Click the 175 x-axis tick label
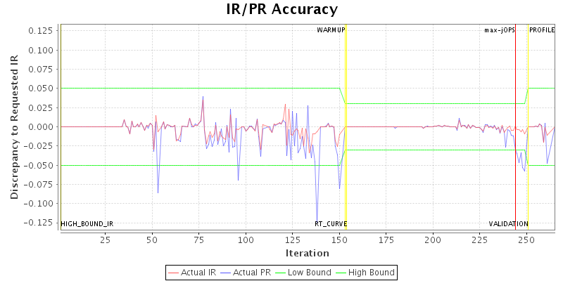 click(386, 239)
